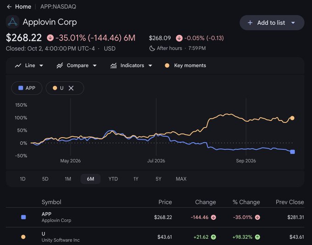Click the APP series chip
This screenshot has width=312, height=245.
pos(27,88)
